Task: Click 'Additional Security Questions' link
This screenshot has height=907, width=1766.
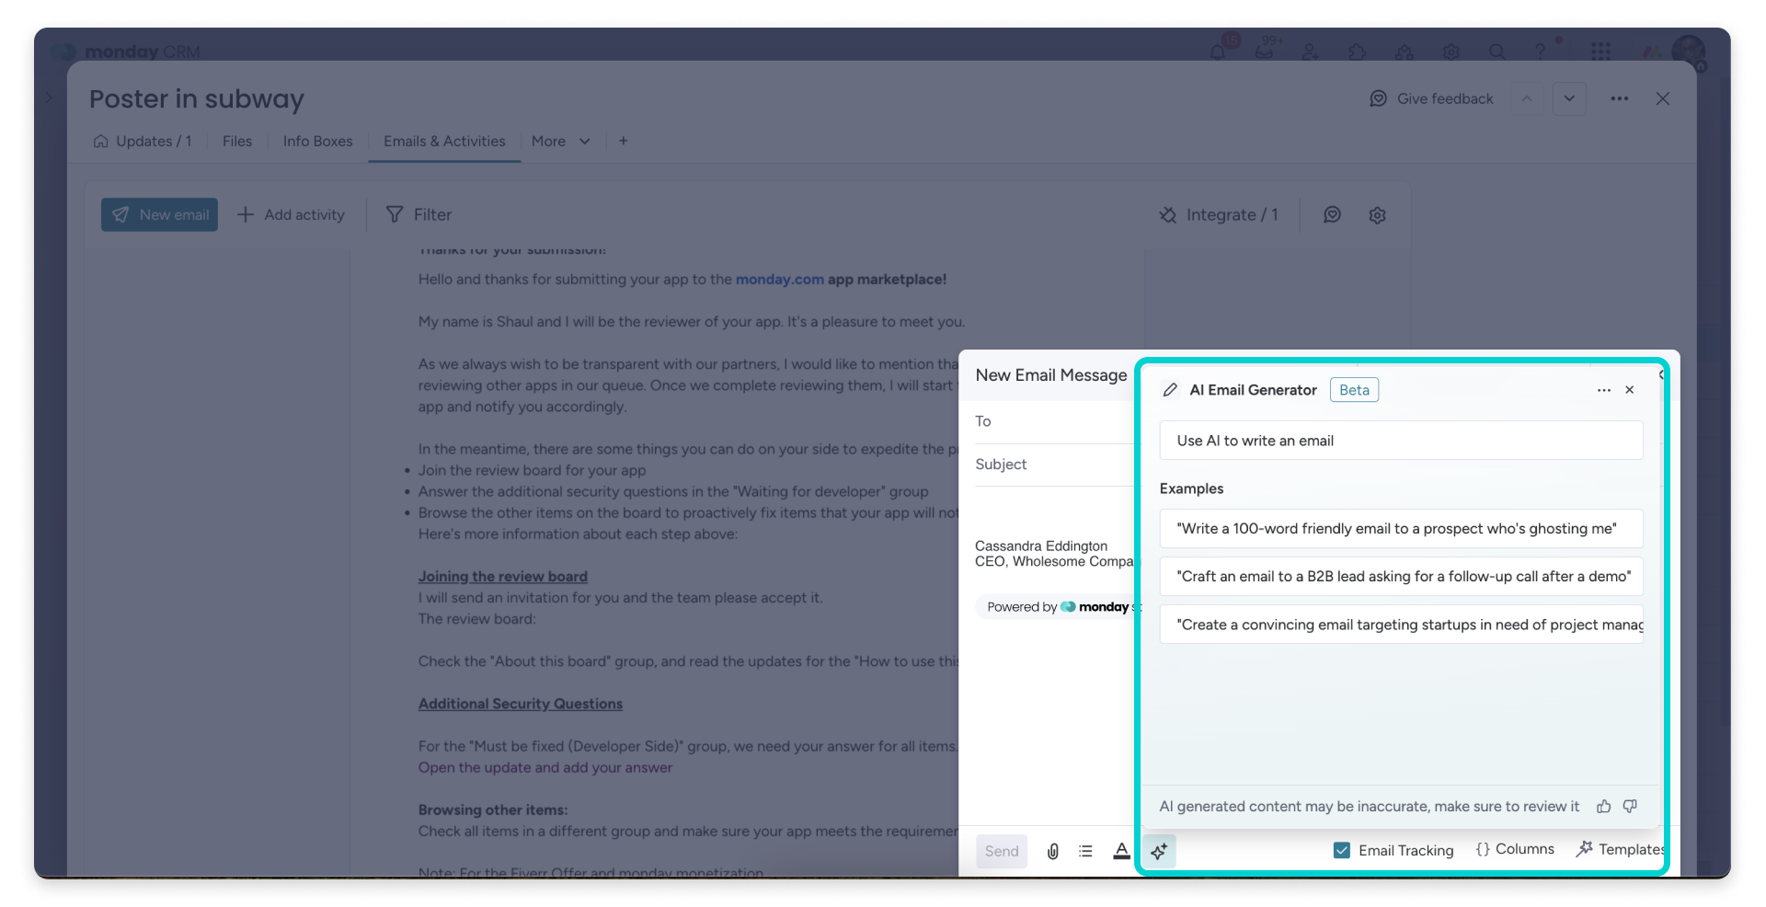Action: [x=520, y=704]
